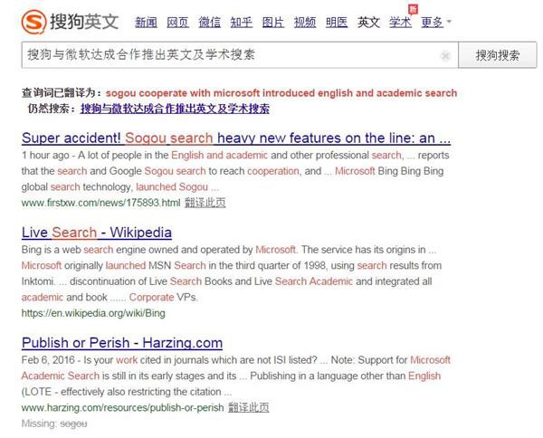This screenshot has height=438, width=543.
Task: Open the 学术 academic tab
Action: [400, 23]
